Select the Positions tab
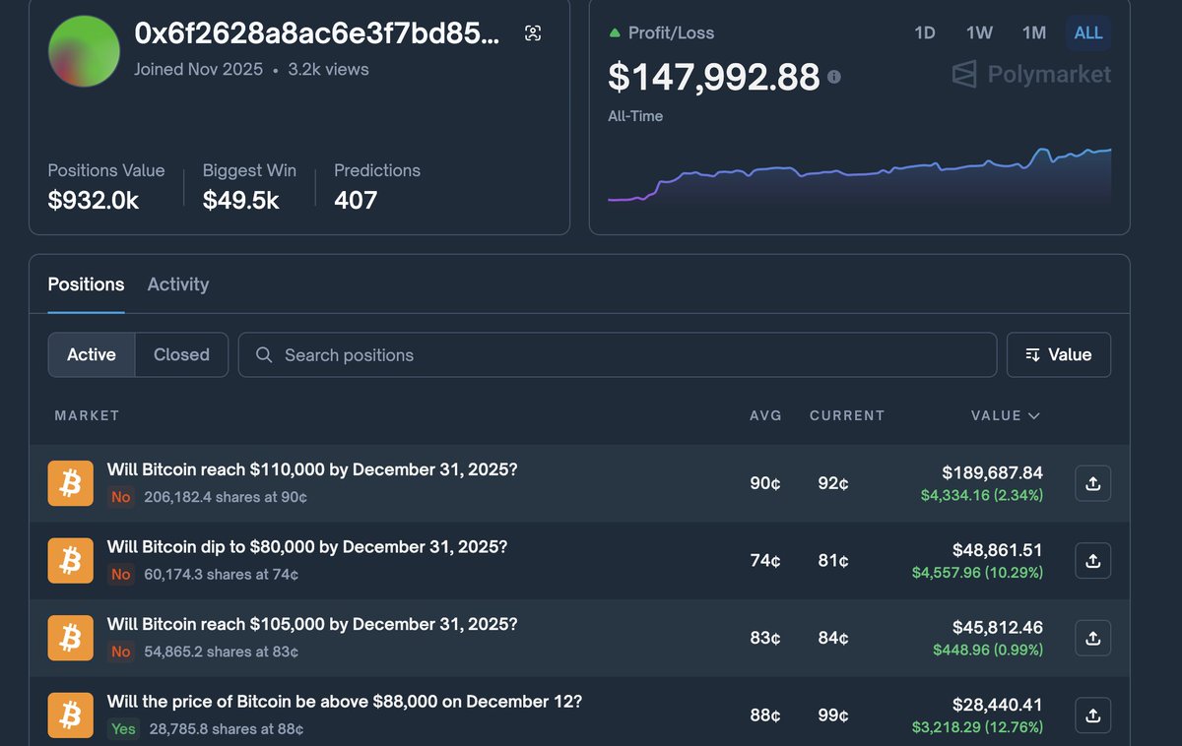 [x=86, y=283]
